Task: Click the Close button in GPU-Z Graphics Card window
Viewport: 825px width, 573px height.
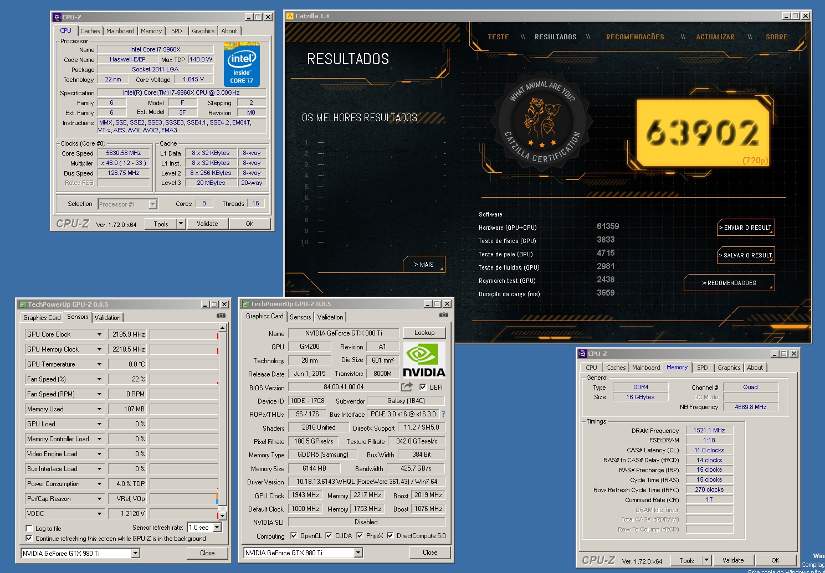Action: (x=430, y=553)
